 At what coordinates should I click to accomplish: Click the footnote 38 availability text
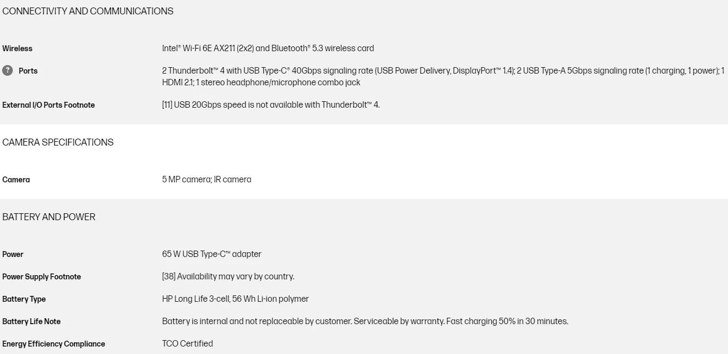click(228, 277)
